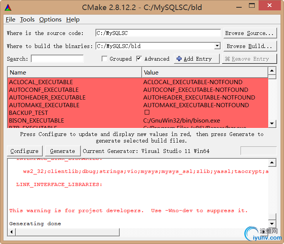Viewport: 284px width, 244px height.
Task: Select the AUTOCONF_EXECUTABLE row name
Action: tap(44, 90)
